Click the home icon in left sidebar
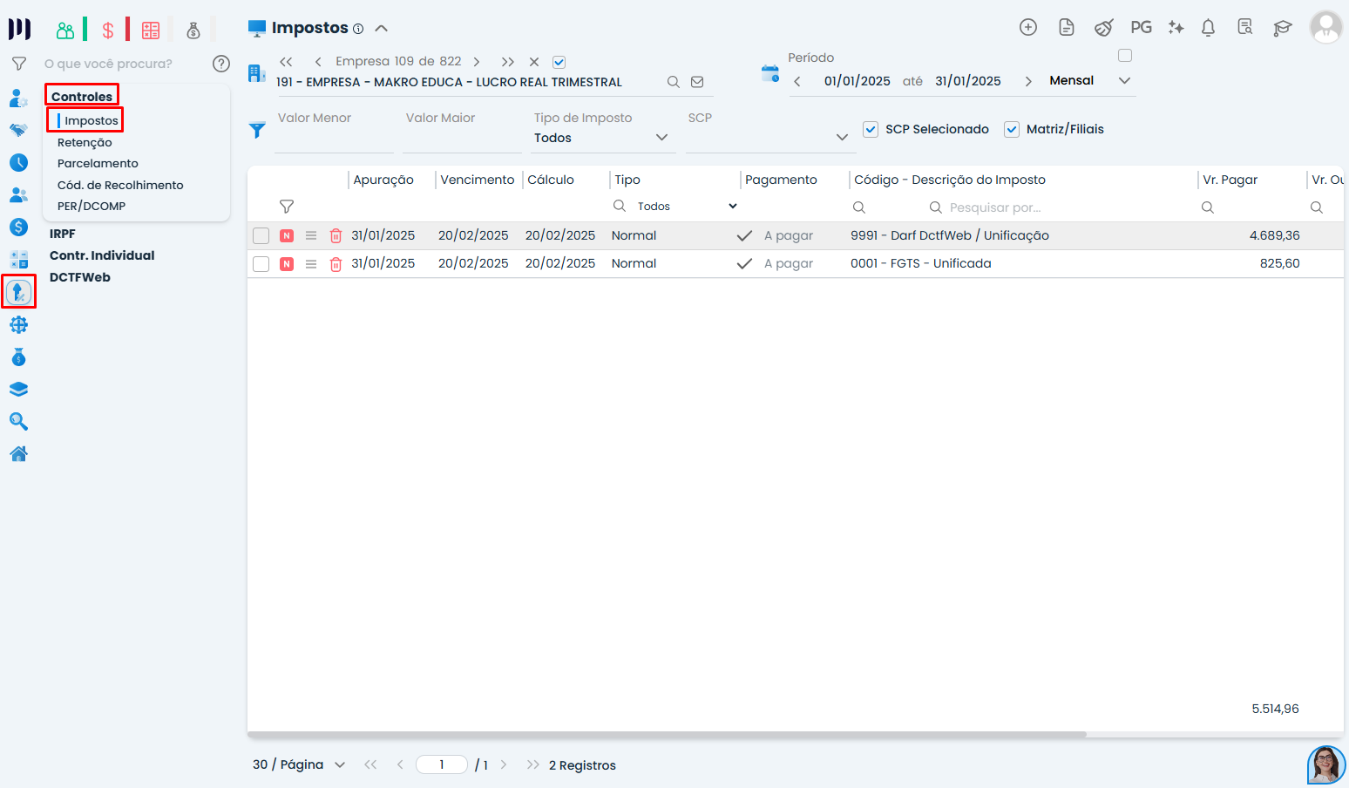The height and width of the screenshot is (788, 1349). pyautogui.click(x=18, y=454)
